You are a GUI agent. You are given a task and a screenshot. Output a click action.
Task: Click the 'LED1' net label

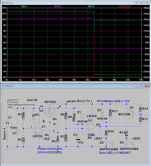point(98,138)
